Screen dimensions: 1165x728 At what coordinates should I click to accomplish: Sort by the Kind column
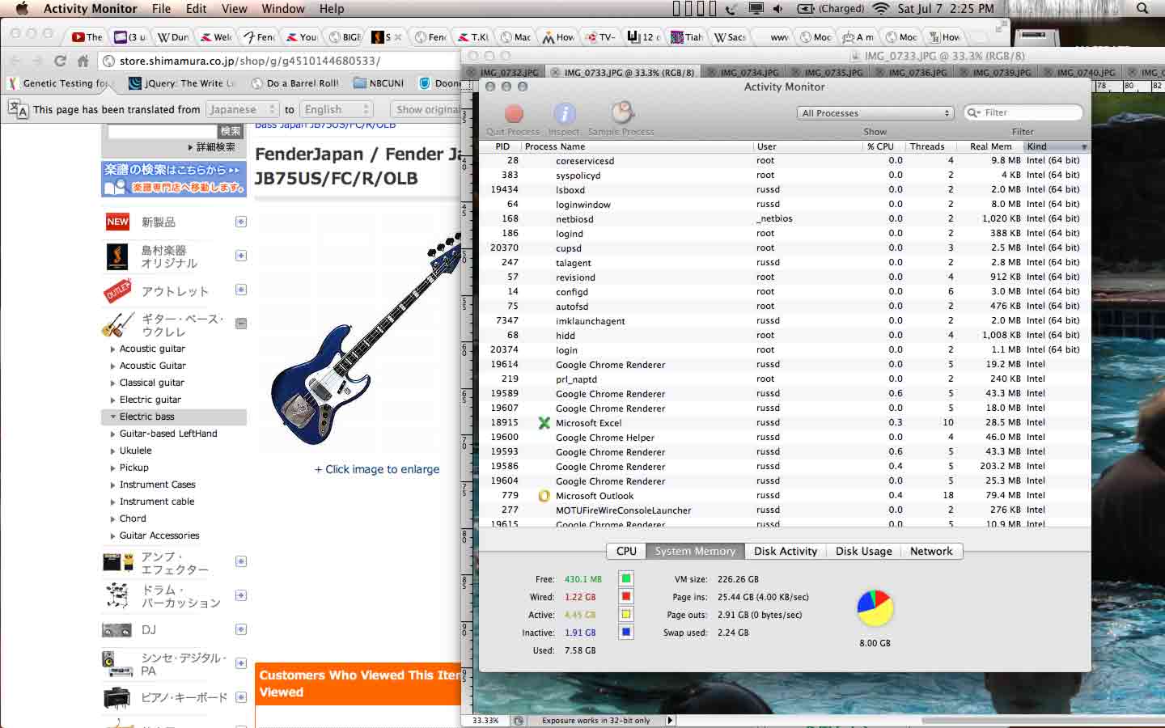pyautogui.click(x=1056, y=146)
